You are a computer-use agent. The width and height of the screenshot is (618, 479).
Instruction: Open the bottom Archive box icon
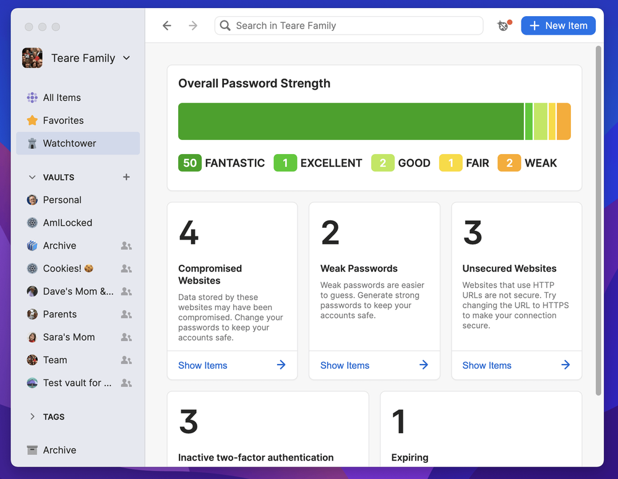pyautogui.click(x=32, y=450)
